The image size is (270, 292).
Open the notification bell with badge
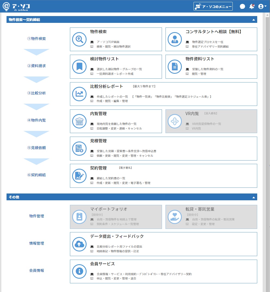(252, 7)
